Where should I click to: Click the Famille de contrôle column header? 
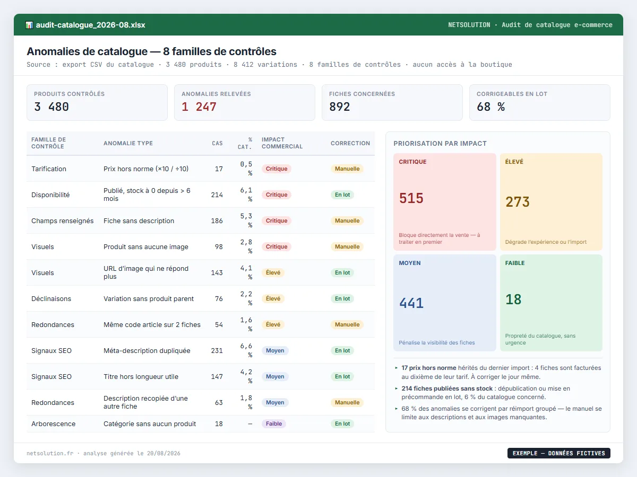[49, 143]
